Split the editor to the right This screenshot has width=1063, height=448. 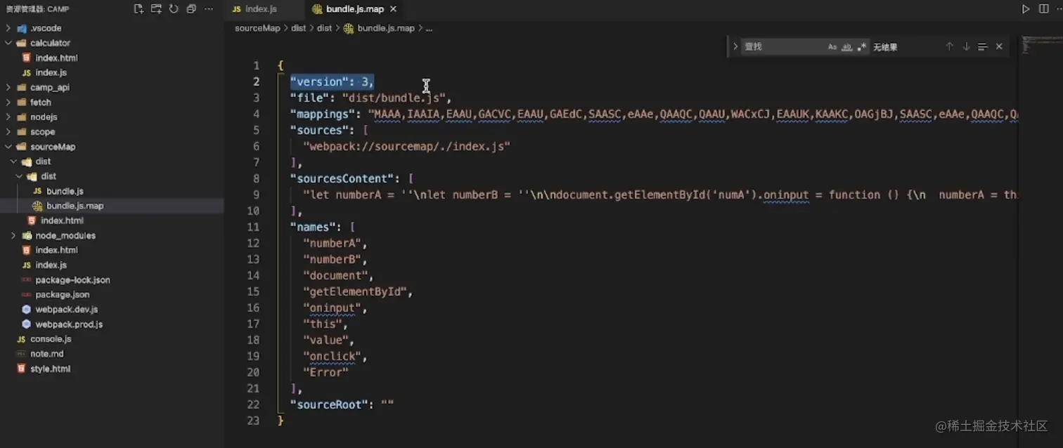click(1043, 9)
